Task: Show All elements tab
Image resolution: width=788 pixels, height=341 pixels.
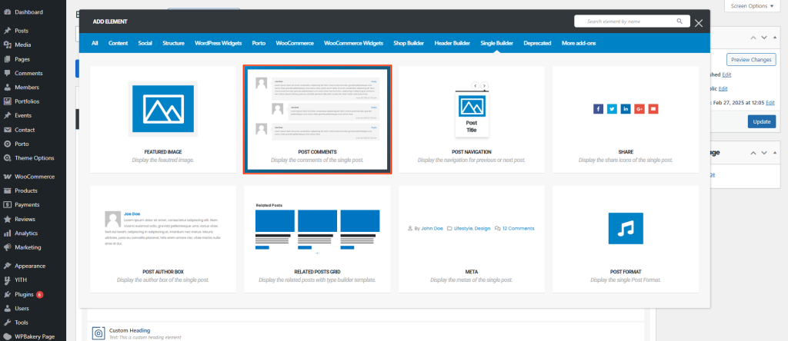Action: tap(95, 43)
